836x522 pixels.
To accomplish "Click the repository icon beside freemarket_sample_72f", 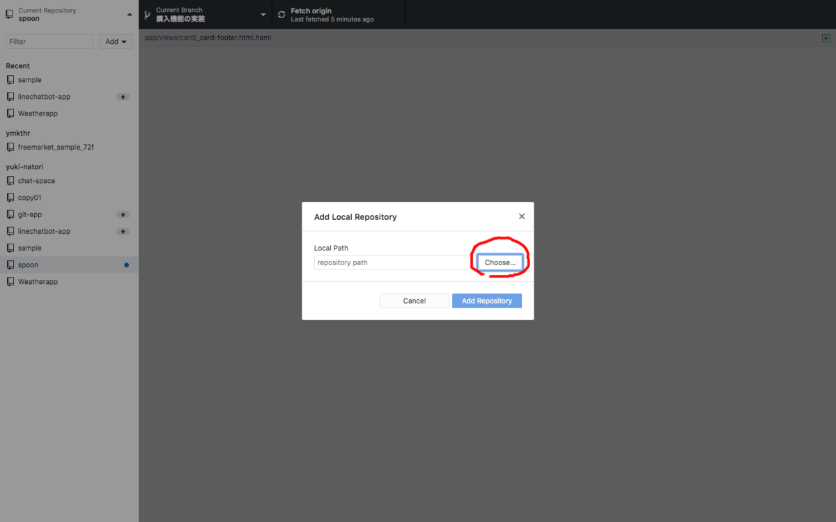I will (x=10, y=148).
